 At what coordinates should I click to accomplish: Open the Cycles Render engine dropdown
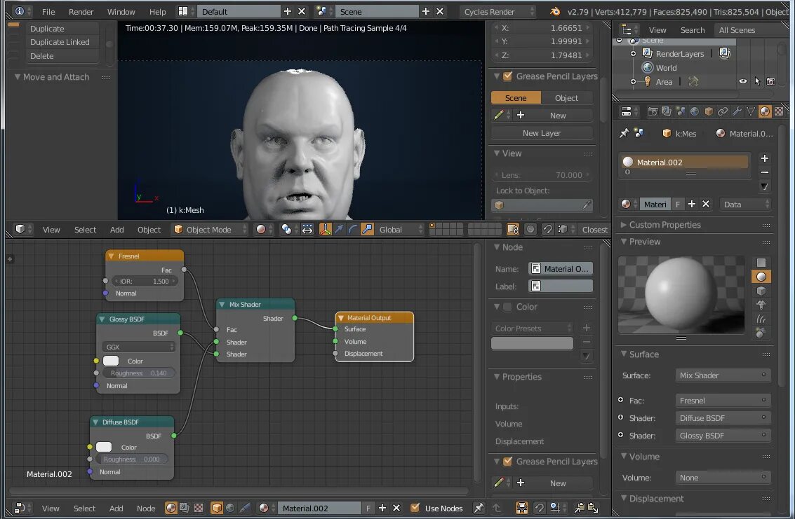pos(497,12)
